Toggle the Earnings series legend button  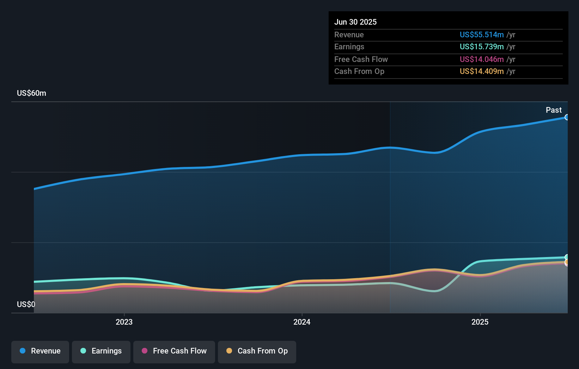coord(101,352)
